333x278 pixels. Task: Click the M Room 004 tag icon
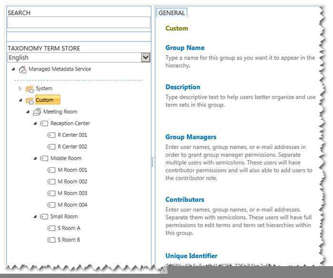tap(51, 205)
